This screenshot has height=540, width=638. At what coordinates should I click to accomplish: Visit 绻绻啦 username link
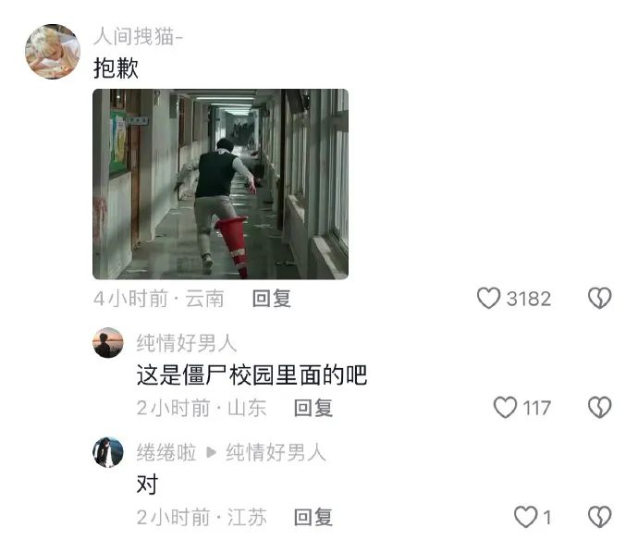tap(166, 452)
